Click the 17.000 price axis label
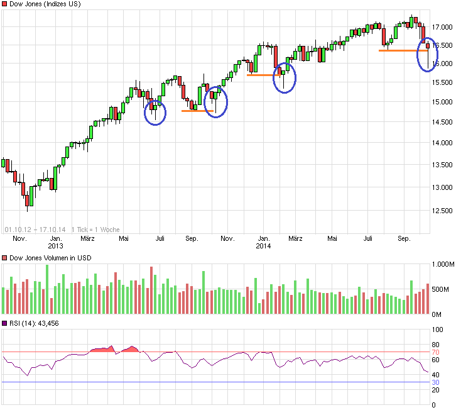Image resolution: width=456 pixels, height=410 pixels. (x=442, y=27)
